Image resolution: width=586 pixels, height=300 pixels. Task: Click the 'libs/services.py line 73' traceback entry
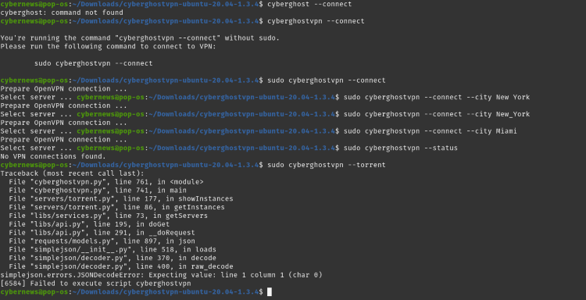click(x=109, y=216)
